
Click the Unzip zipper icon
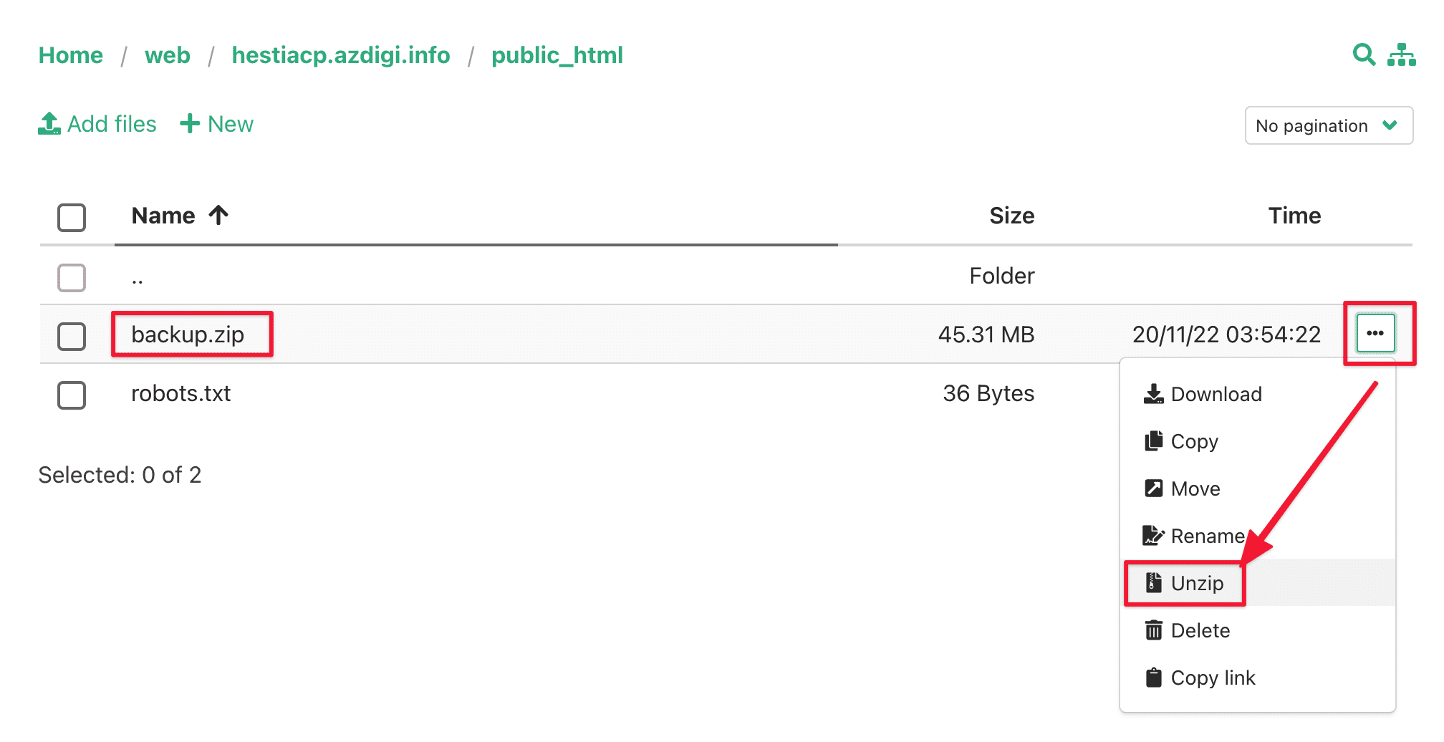[1153, 582]
